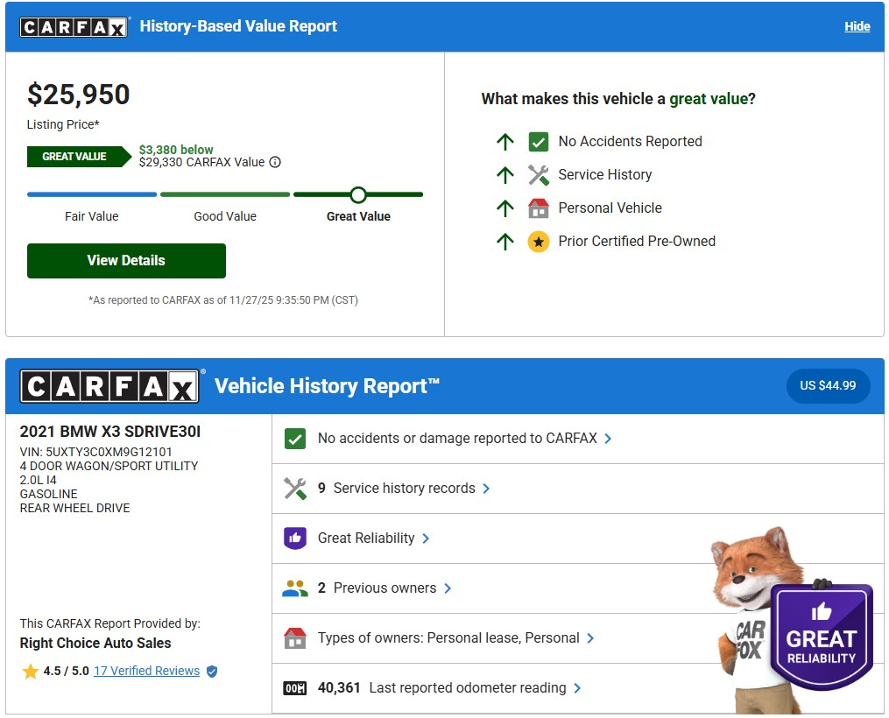The image size is (889, 718).
Task: Click green checkmark next to No Accidents Reported
Action: coord(538,142)
